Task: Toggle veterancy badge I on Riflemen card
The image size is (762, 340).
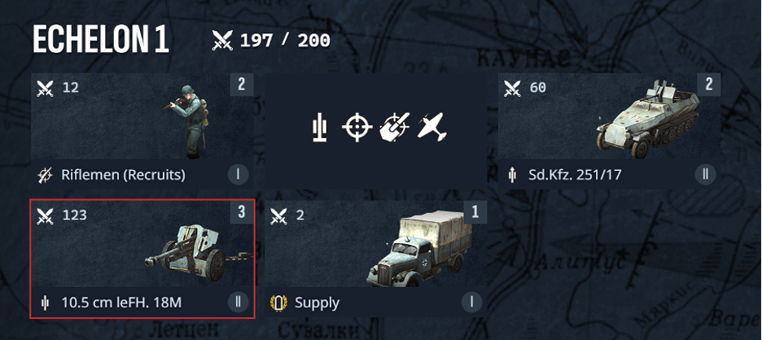Action: [x=238, y=174]
